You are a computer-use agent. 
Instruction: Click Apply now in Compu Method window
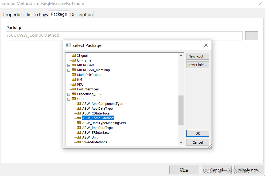click(249, 170)
